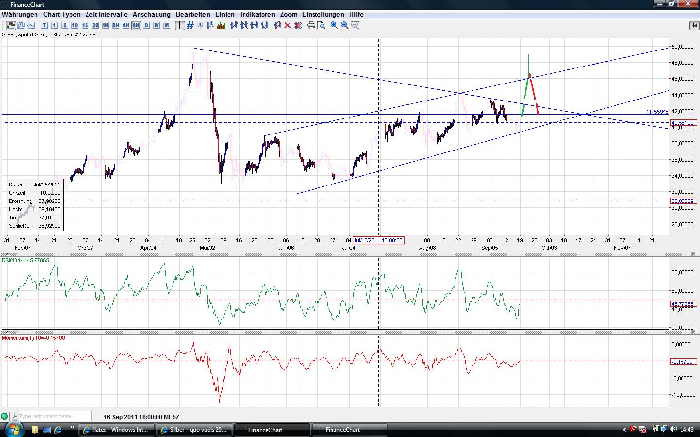Expand the taskbar quick launch overflow chevron

coord(72,428)
